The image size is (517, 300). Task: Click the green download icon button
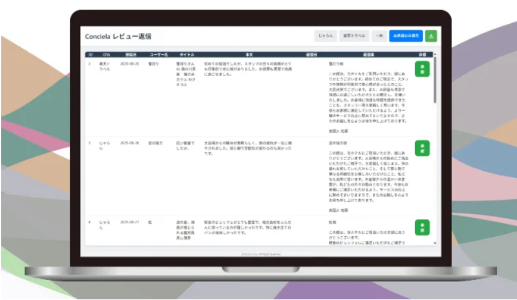[x=431, y=36]
